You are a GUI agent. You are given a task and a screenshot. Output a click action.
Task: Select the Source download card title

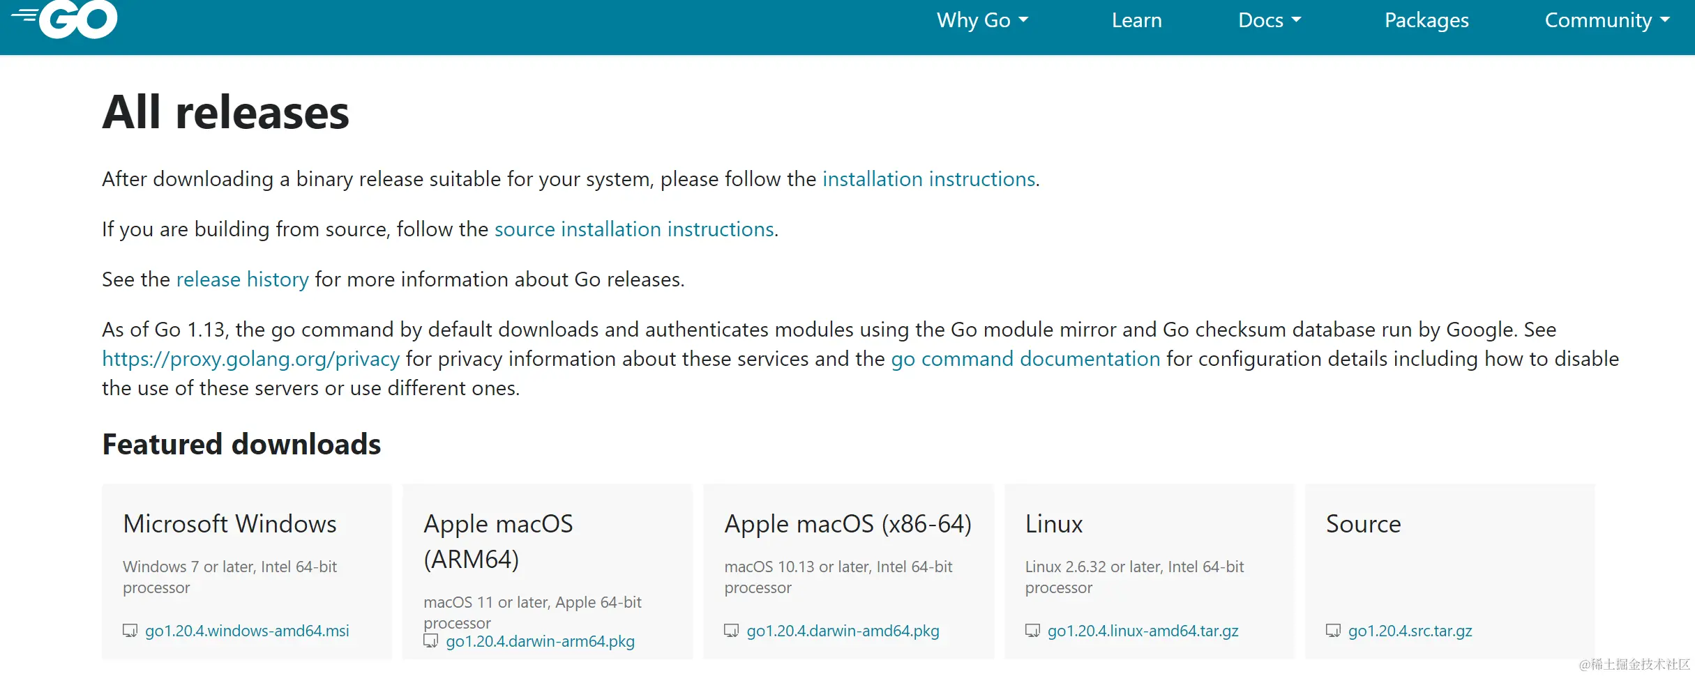[1363, 524]
